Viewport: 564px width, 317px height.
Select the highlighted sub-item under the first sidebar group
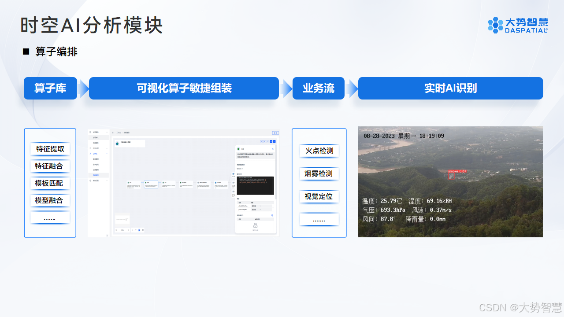(x=98, y=137)
